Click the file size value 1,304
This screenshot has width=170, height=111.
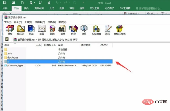click(37, 66)
